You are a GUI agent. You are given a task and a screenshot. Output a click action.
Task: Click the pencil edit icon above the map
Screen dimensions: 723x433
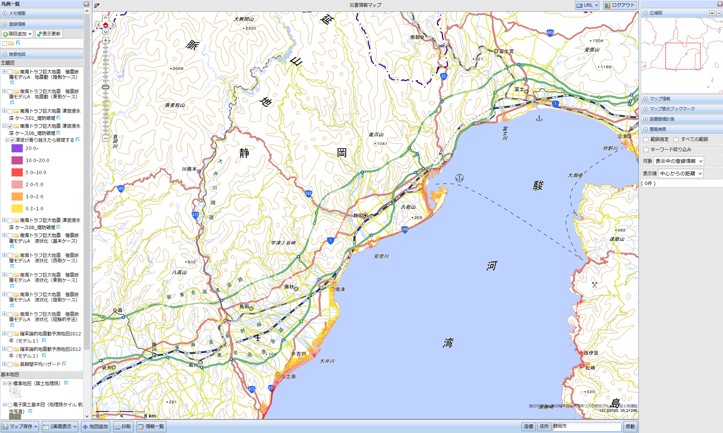(x=97, y=5)
